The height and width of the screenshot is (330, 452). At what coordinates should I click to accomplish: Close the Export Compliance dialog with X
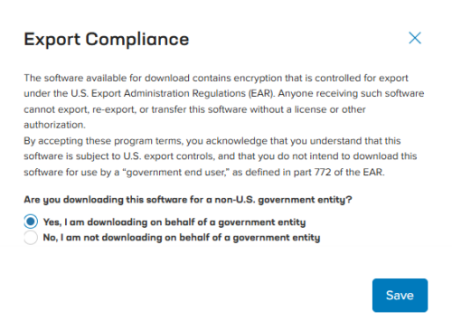415,38
